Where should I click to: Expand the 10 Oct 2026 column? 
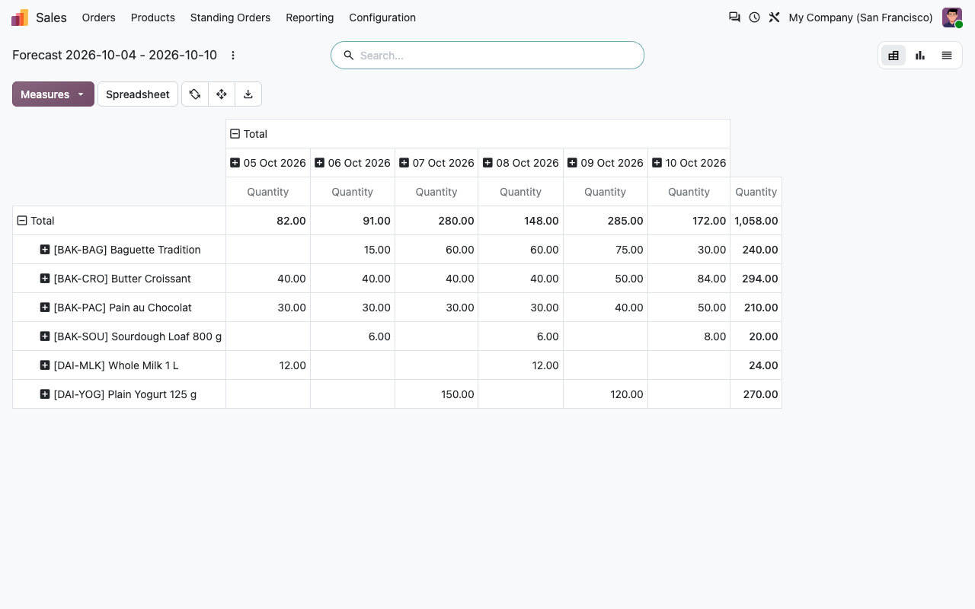pos(657,163)
